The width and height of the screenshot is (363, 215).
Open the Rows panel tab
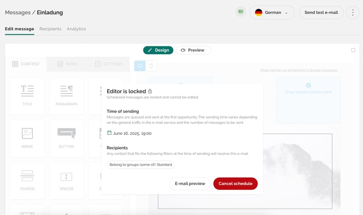point(67,64)
